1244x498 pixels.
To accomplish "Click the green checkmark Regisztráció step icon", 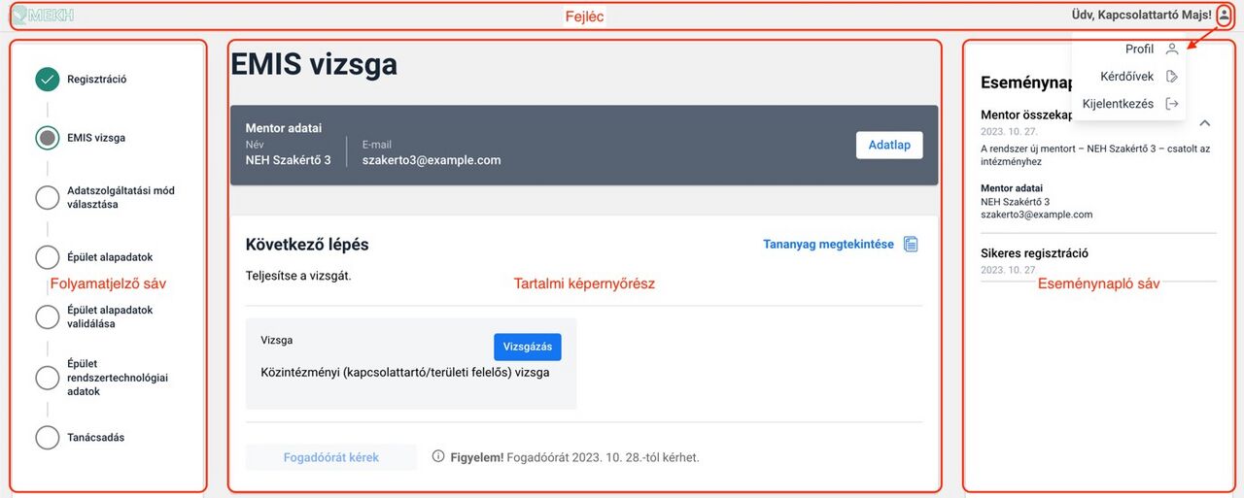I will (x=47, y=80).
